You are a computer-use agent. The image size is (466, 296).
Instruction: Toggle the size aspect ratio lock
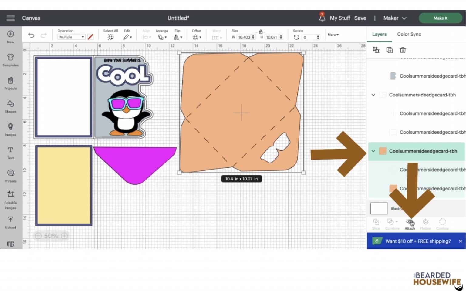click(261, 32)
